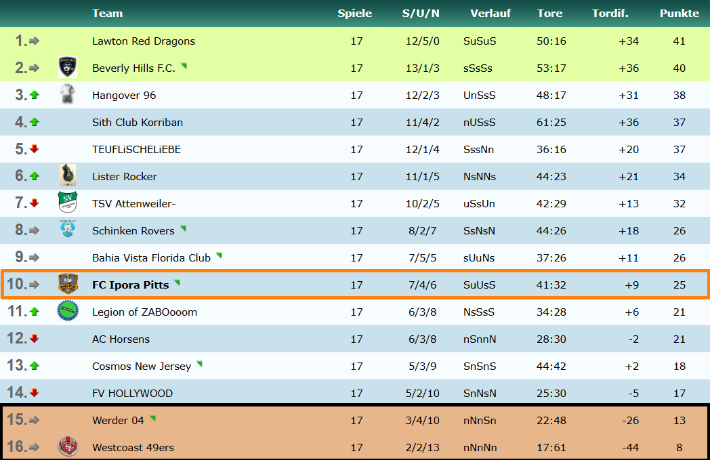Click the Tore column header
This screenshot has width=710, height=460.
click(x=549, y=13)
